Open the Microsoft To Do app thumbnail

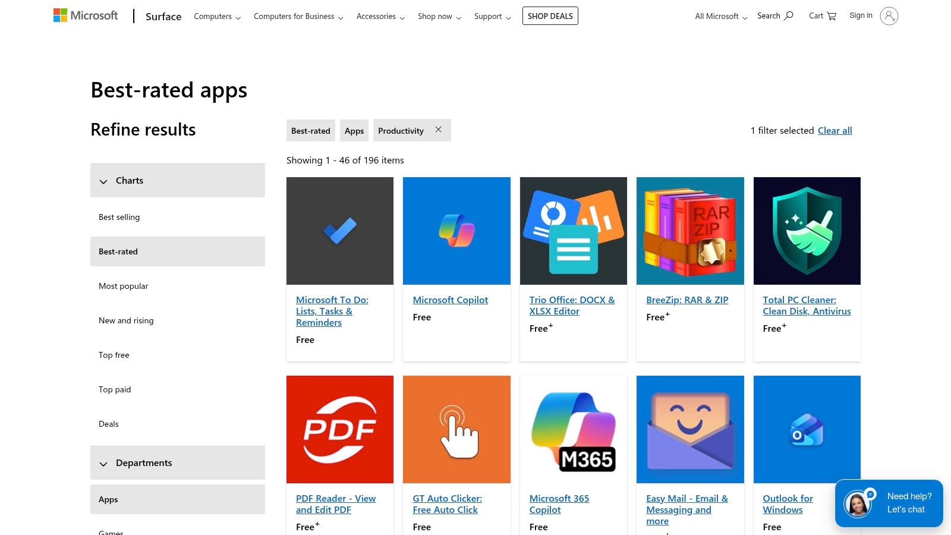click(339, 231)
